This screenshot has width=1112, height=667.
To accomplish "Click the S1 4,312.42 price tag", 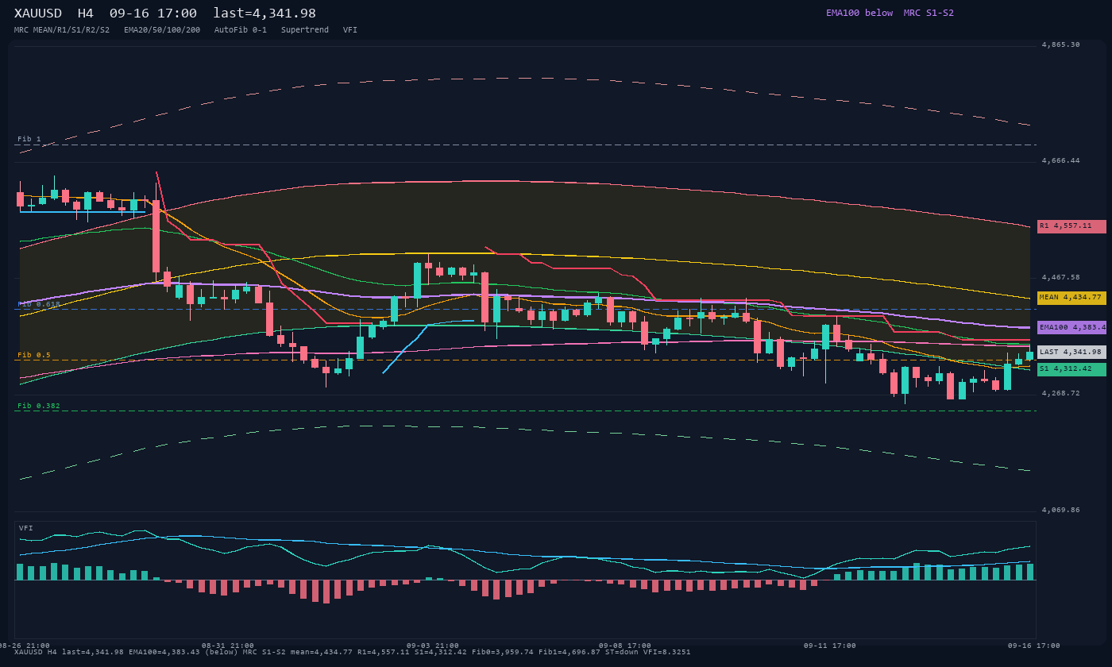I will [1071, 369].
